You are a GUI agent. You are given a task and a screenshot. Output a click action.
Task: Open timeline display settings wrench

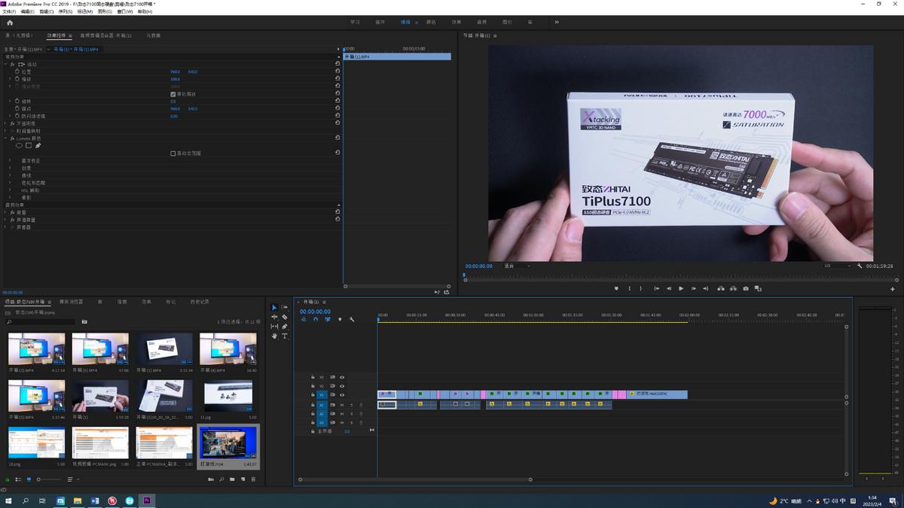(x=352, y=320)
